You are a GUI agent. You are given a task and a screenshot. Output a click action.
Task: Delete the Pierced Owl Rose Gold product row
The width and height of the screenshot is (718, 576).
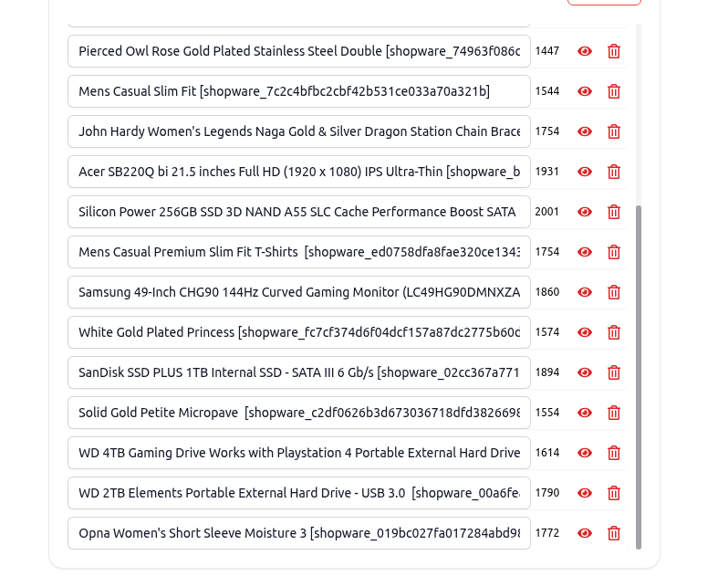614,51
